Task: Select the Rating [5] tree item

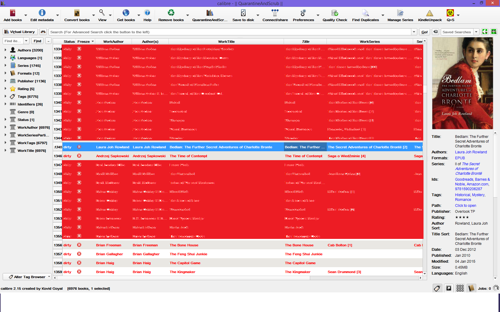Action: [26, 89]
